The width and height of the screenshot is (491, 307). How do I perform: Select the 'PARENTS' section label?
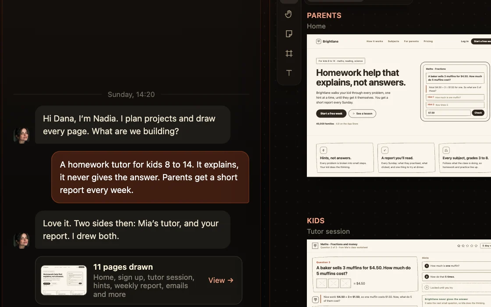point(324,15)
